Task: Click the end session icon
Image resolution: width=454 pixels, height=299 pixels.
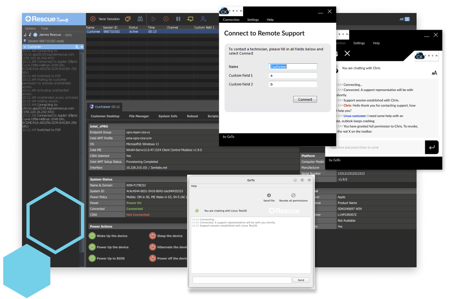Action: (x=166, y=19)
